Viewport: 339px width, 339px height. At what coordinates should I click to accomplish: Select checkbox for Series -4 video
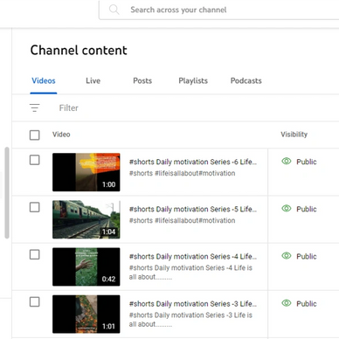35,254
